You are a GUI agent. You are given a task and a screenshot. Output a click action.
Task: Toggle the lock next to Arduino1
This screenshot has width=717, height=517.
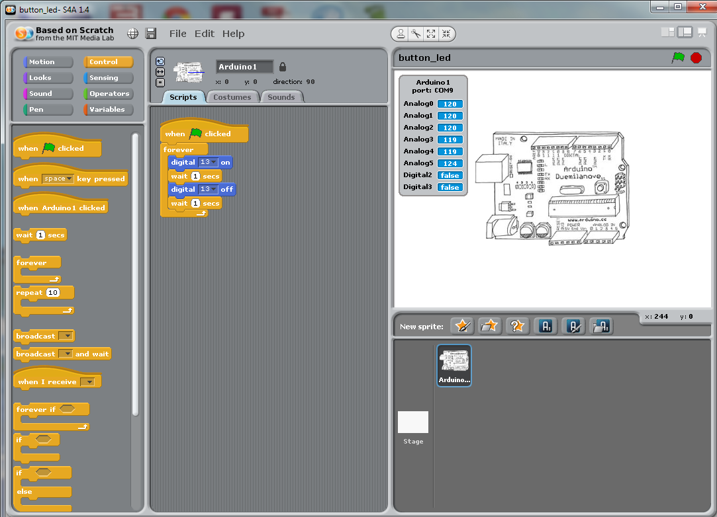coord(281,66)
